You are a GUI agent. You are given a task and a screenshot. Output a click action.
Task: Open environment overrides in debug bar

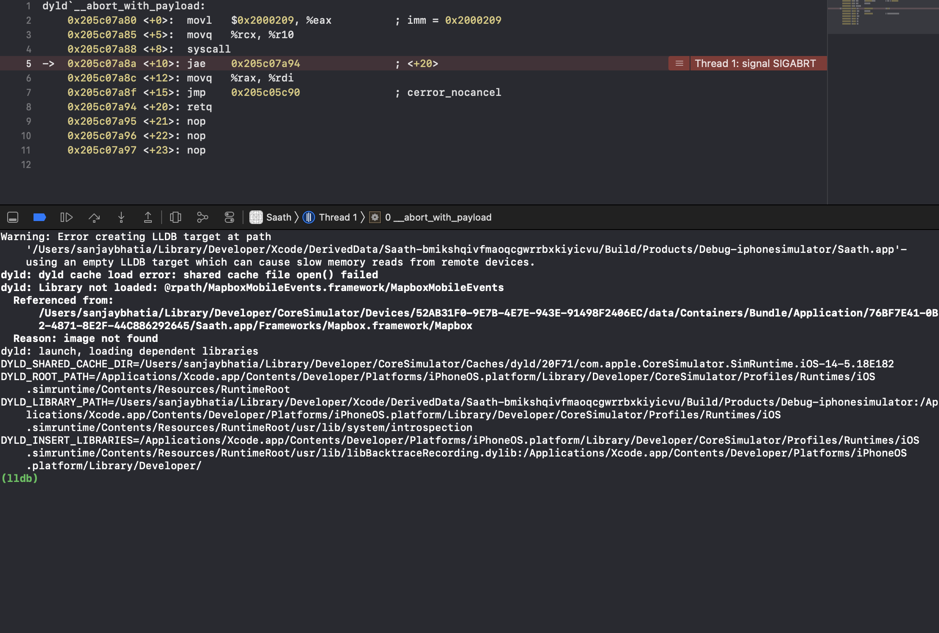229,217
